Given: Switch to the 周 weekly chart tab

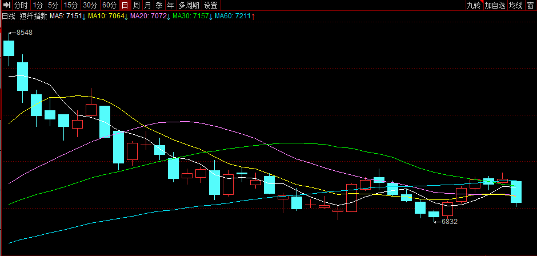Looking at the screenshot, I should click(x=137, y=5).
